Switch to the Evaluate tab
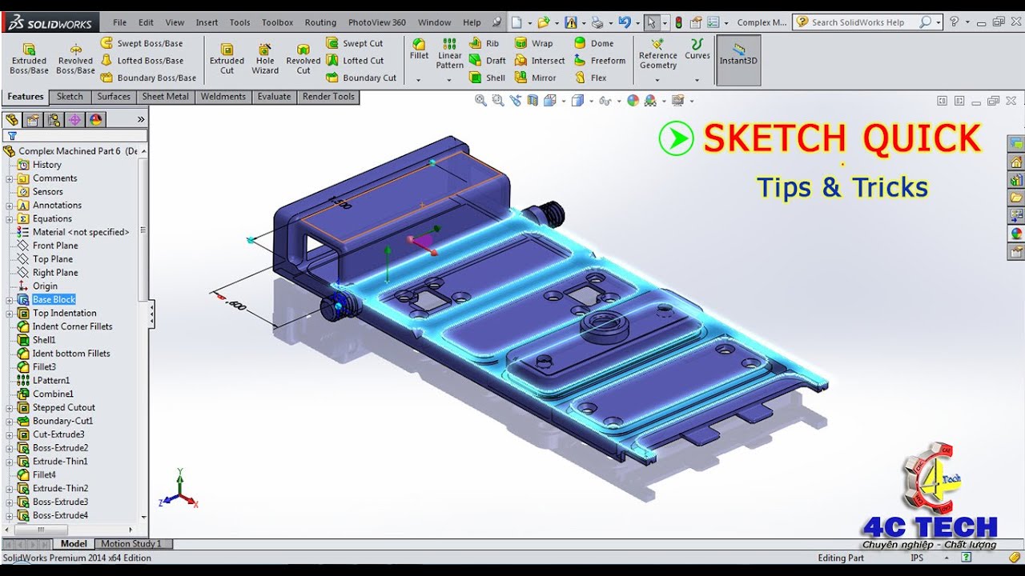 [274, 97]
